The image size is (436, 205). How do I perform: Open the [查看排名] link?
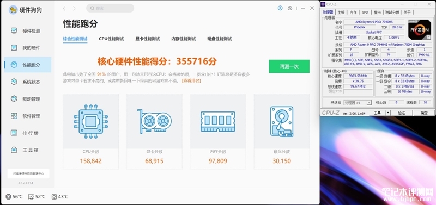pos(191,80)
